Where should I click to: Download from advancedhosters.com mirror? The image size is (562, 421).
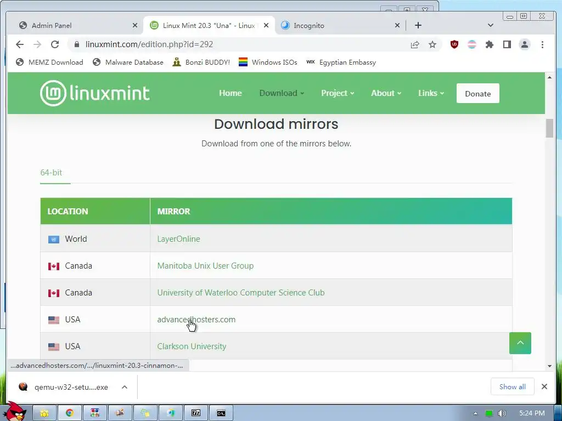click(196, 320)
